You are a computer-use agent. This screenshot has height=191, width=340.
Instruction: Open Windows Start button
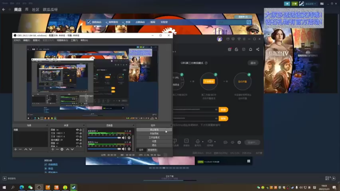pyautogui.click(x=4, y=187)
